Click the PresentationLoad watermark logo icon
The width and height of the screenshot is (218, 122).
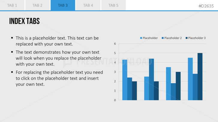click(67, 63)
